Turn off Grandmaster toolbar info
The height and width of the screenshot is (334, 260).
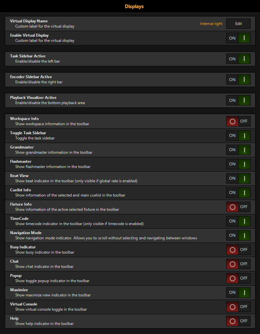point(238,150)
